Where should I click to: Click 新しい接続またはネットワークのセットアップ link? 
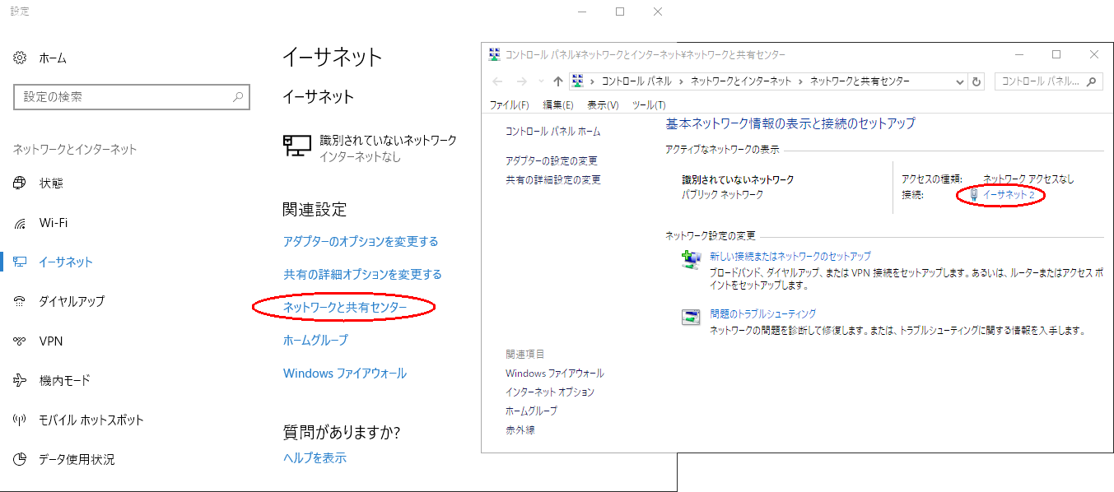[790, 256]
